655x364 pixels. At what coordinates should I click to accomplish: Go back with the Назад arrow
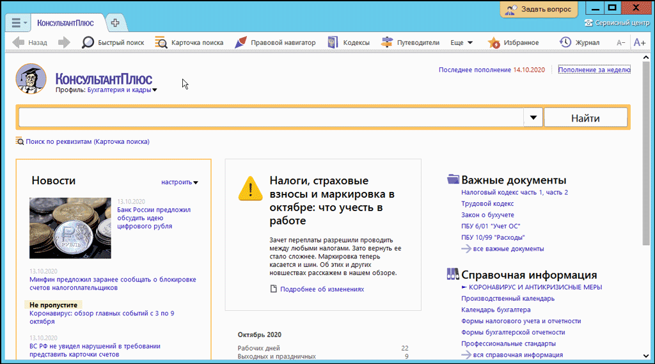[x=29, y=42]
